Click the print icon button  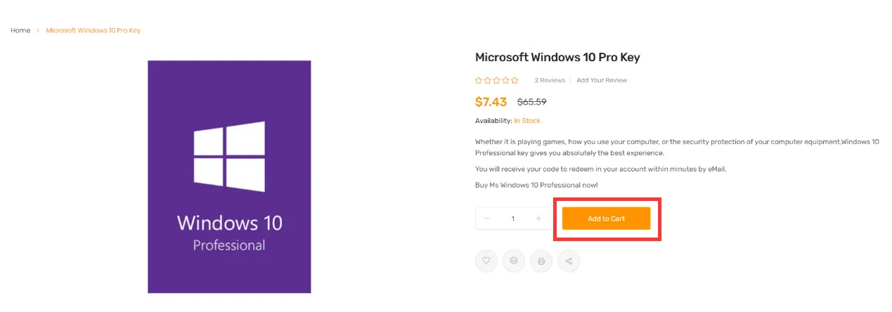pyautogui.click(x=541, y=261)
